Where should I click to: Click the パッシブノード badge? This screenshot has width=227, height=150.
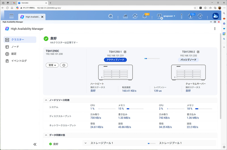click(188, 60)
